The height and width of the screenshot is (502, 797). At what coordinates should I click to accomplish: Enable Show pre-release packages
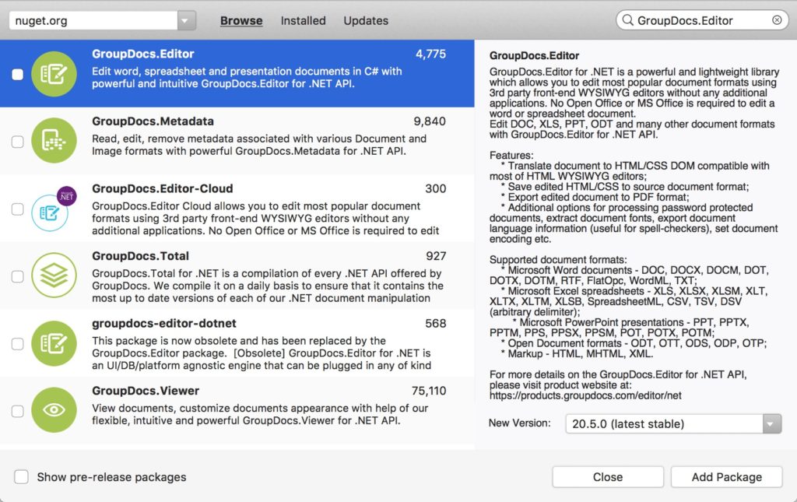[21, 477]
